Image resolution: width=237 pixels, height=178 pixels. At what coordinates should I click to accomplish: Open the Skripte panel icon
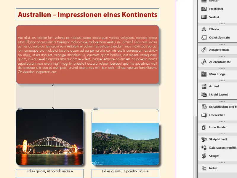(x=204, y=156)
